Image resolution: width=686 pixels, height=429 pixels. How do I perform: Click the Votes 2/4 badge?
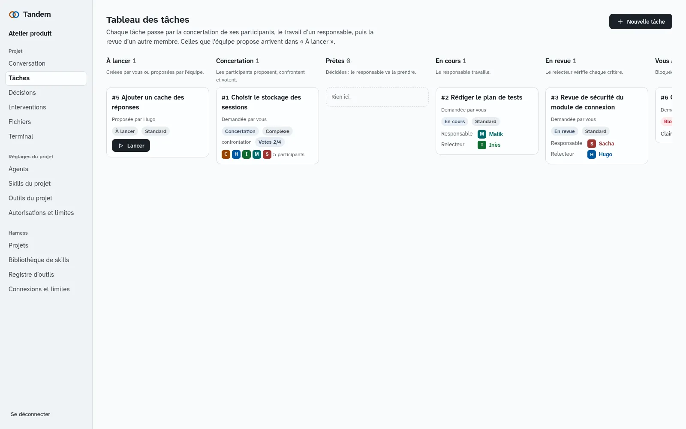pyautogui.click(x=270, y=142)
